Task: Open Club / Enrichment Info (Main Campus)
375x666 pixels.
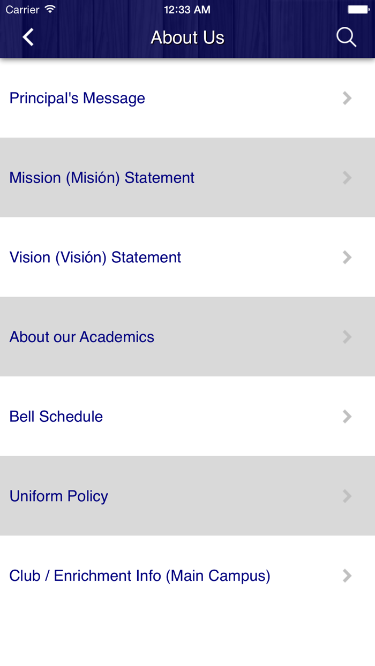Action: 140,576
